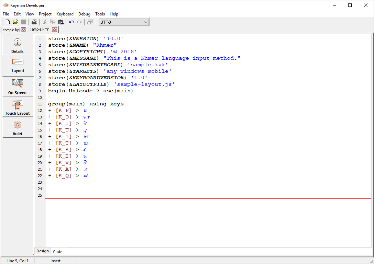Click the "Khmer" name string
374x264 pixels.
[x=105, y=45]
